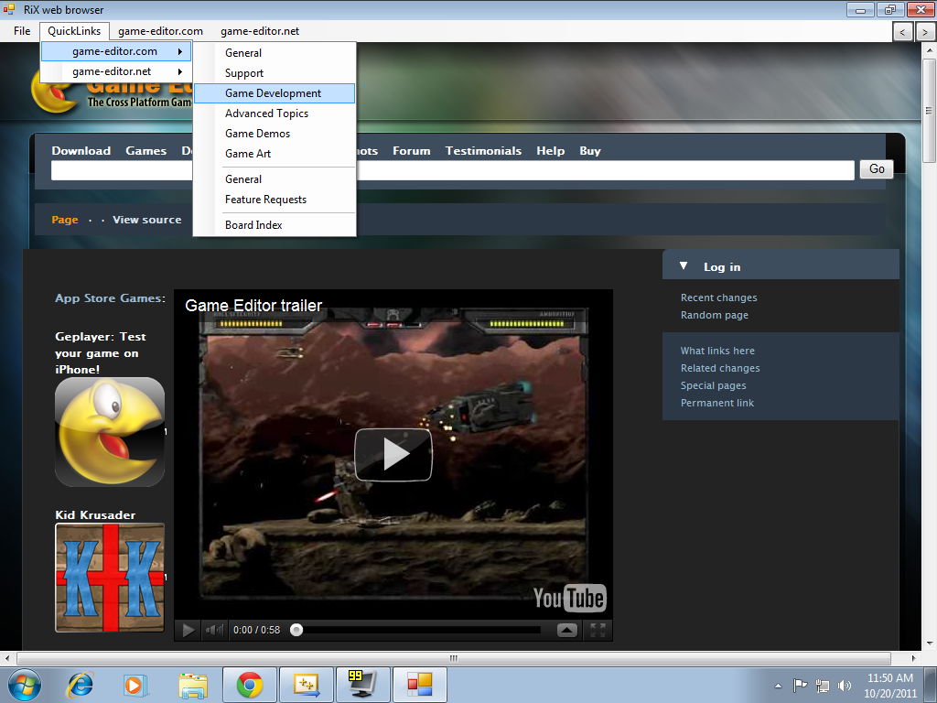Open the Games navigation link

point(145,151)
